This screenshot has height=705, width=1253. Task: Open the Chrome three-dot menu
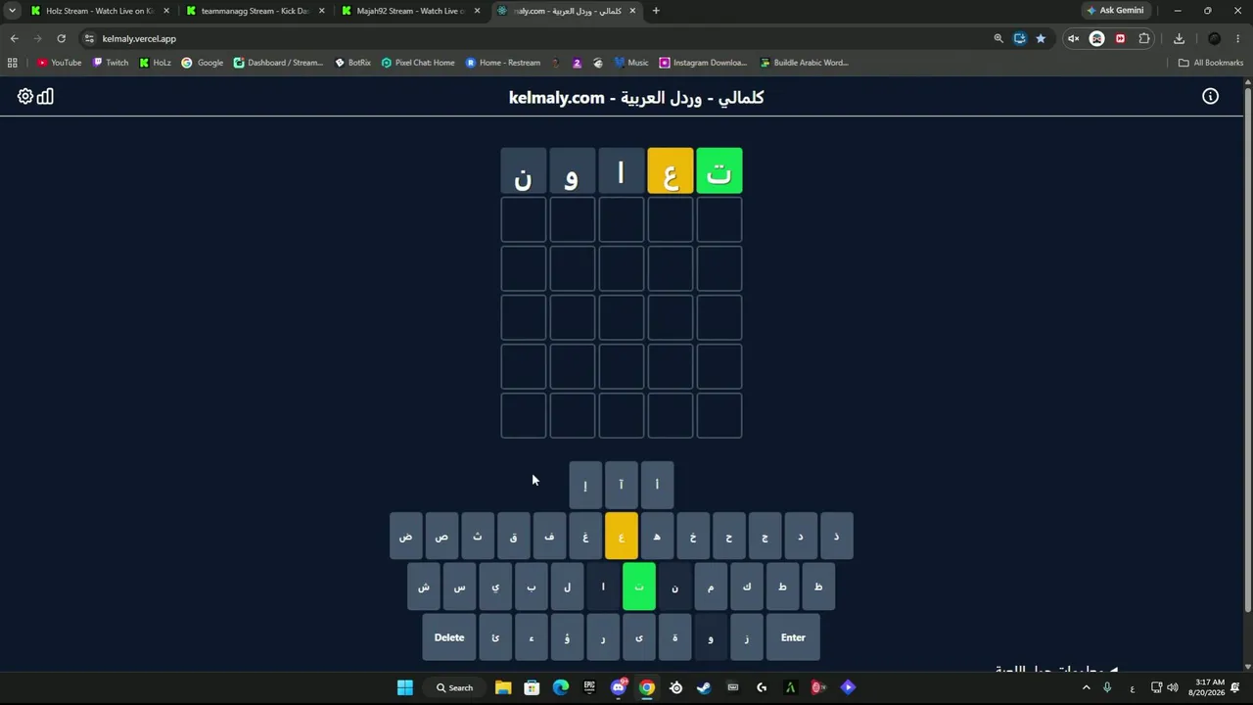(x=1239, y=38)
